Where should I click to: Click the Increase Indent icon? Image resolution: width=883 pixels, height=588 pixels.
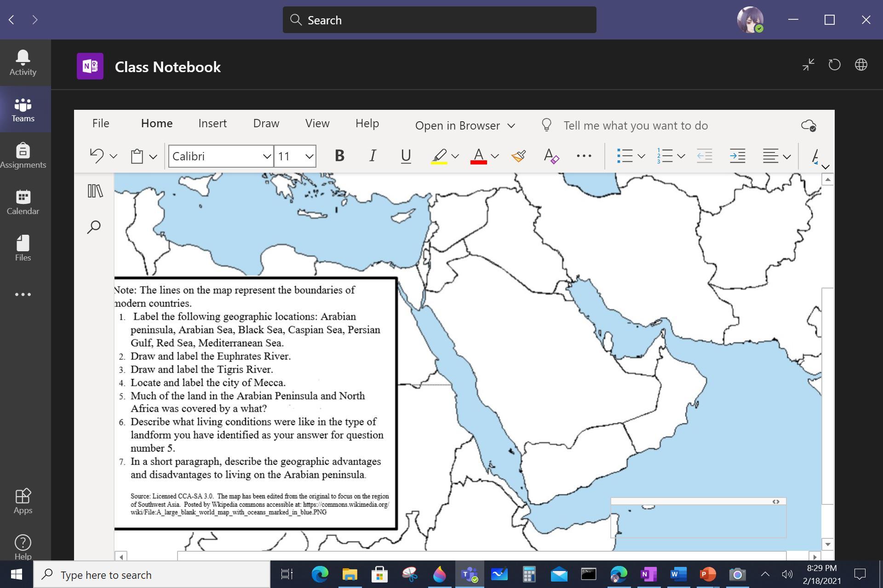(x=737, y=156)
